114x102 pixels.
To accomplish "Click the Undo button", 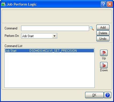I will click(103, 39).
